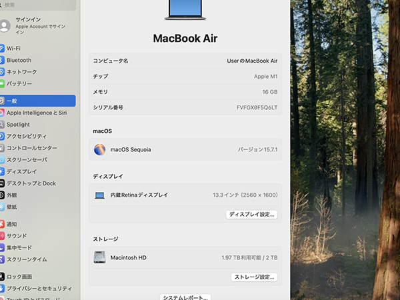Click サインイン Apple Account entry
Screen dimensions: 400x300
click(x=33, y=26)
